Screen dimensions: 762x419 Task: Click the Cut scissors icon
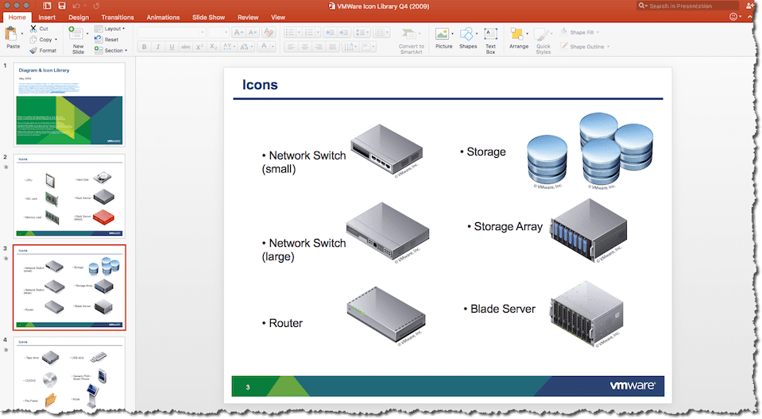(33, 29)
